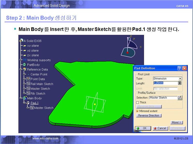Click the Length spinner arrows
193x144 pixels.
(x=180, y=83)
